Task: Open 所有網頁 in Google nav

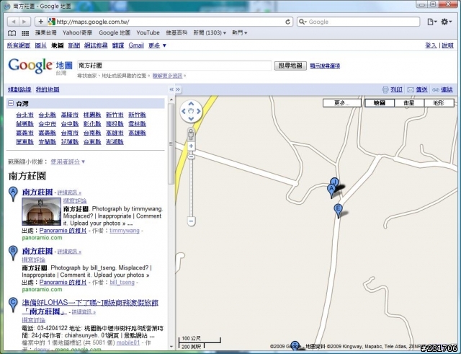Action: (19, 45)
